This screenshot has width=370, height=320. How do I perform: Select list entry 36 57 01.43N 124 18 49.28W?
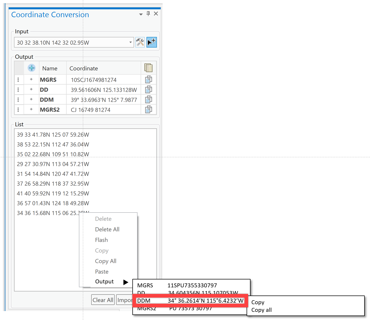coord(53,203)
